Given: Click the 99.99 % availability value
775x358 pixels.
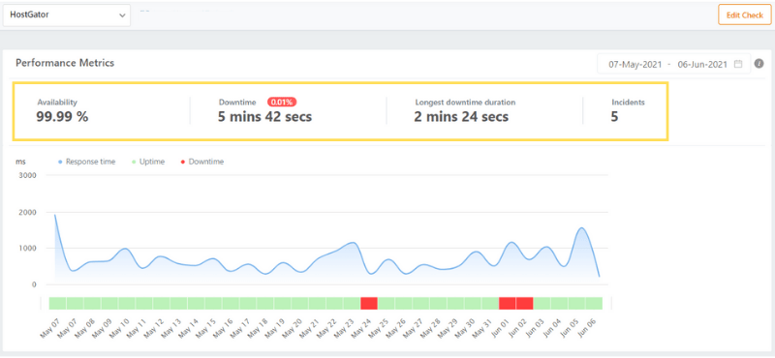Looking at the screenshot, I should coord(62,117).
